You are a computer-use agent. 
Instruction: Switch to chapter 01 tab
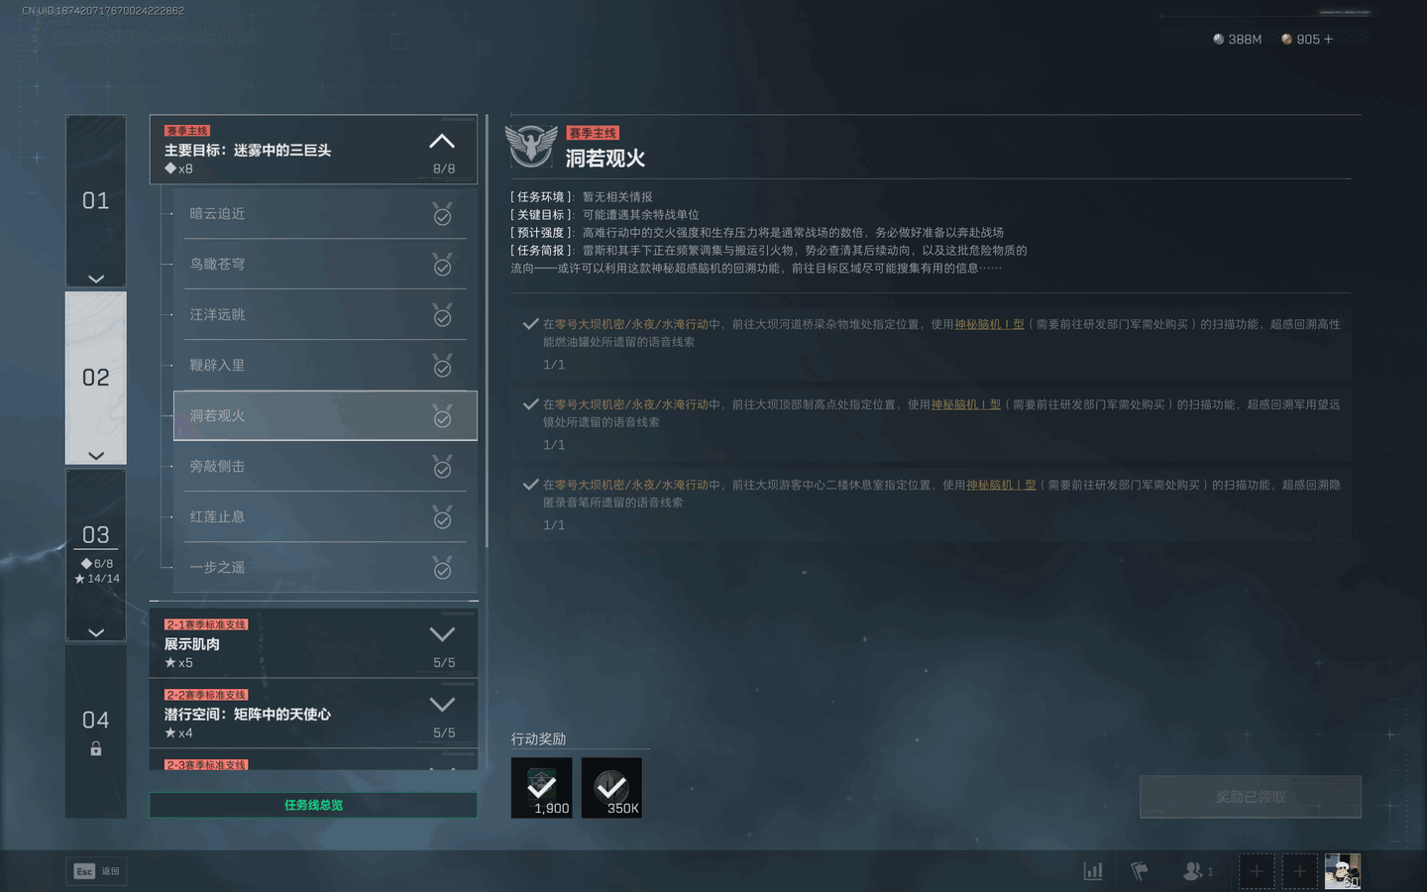point(96,201)
